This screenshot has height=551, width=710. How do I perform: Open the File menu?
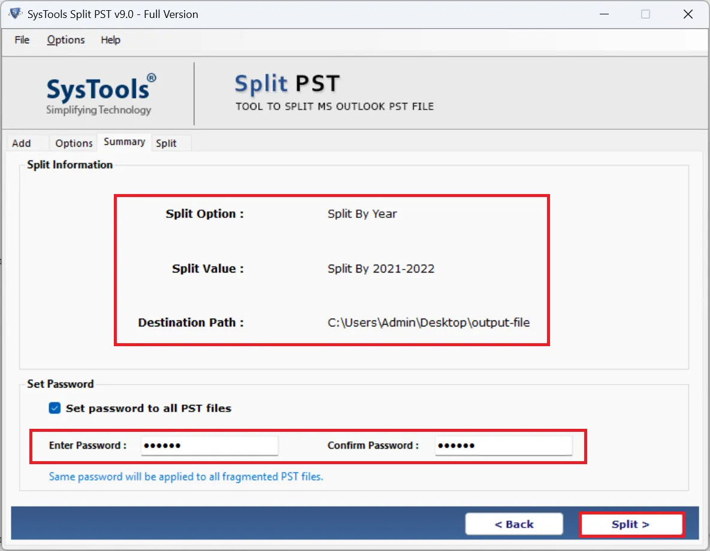[22, 40]
